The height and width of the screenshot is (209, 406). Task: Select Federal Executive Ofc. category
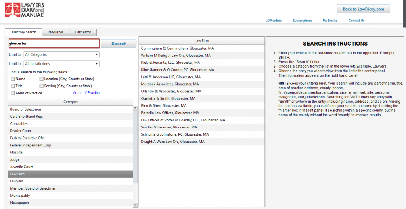click(x=71, y=138)
